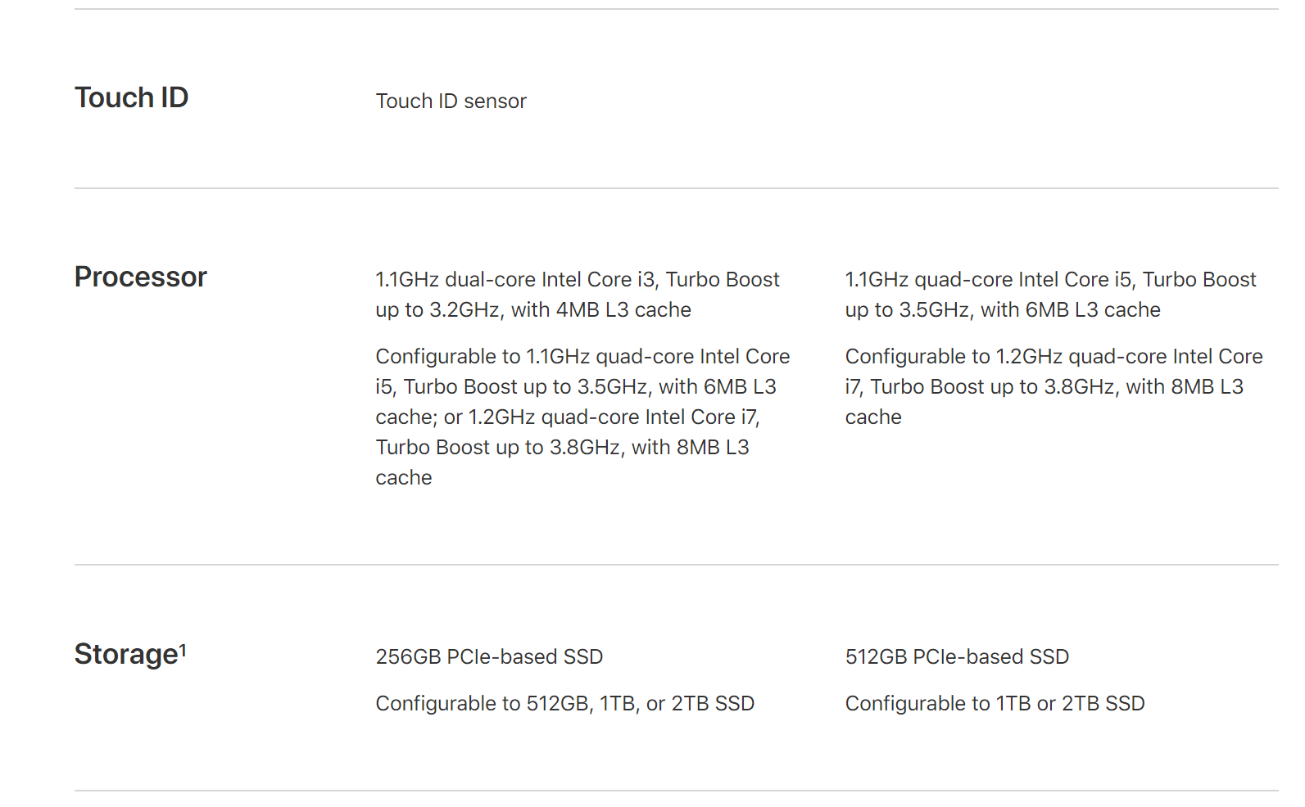Click the divider line between Processor and Storage
This screenshot has height=807, width=1305.
pyautogui.click(x=676, y=565)
